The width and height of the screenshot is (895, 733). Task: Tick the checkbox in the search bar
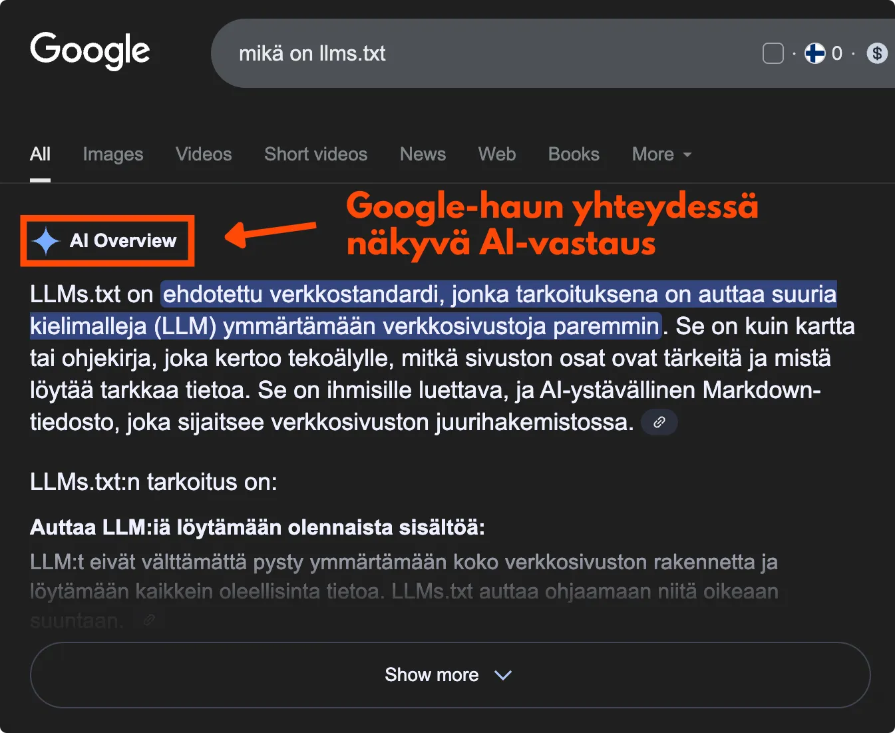tap(773, 53)
